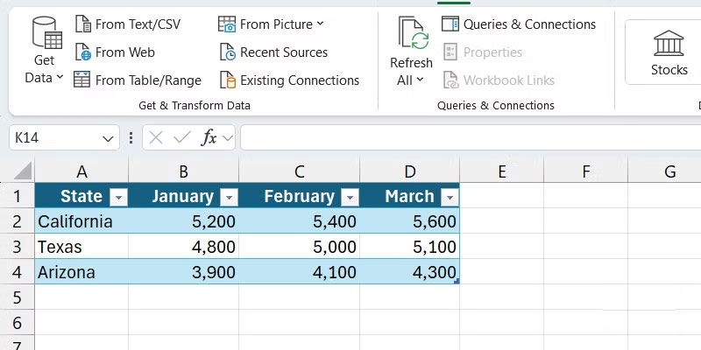The image size is (701, 350).
Task: Open Existing Connections
Action: pyautogui.click(x=288, y=80)
